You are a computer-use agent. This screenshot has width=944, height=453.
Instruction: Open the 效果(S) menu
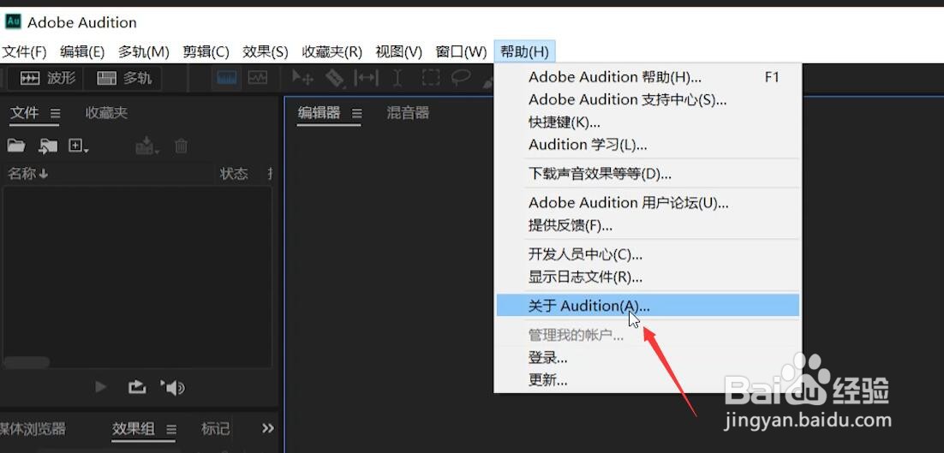266,51
